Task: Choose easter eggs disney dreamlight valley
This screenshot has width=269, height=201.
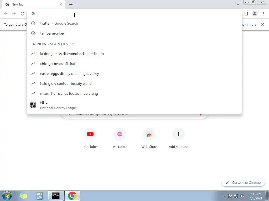Action: tap(134, 74)
